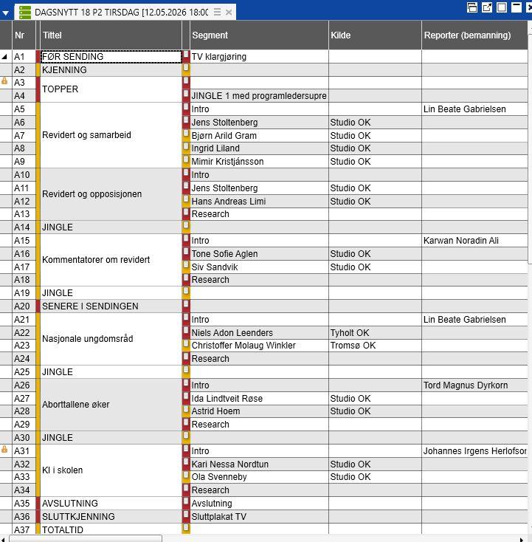Click script icon for Avslutning segment
The image size is (532, 542).
[x=186, y=501]
